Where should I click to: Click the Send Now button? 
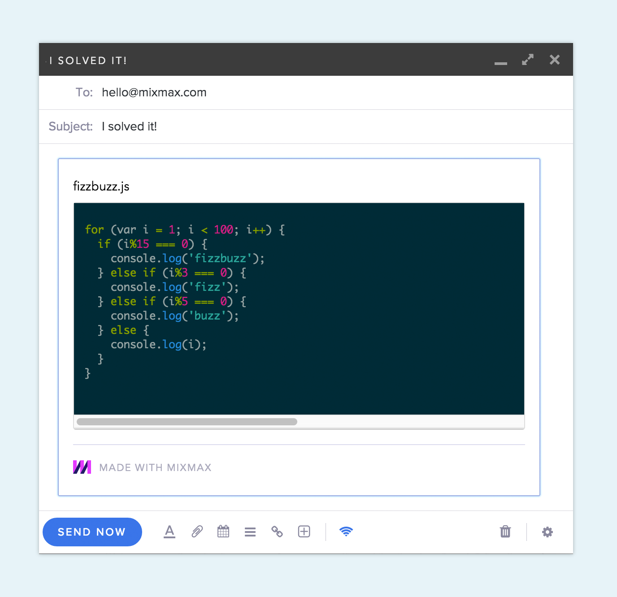(x=92, y=532)
